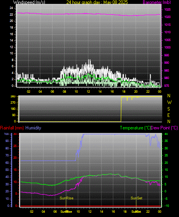This screenshot has width=179, height=217.
Task: Click the 24 hour graph day title
Action: [x=97, y=2]
